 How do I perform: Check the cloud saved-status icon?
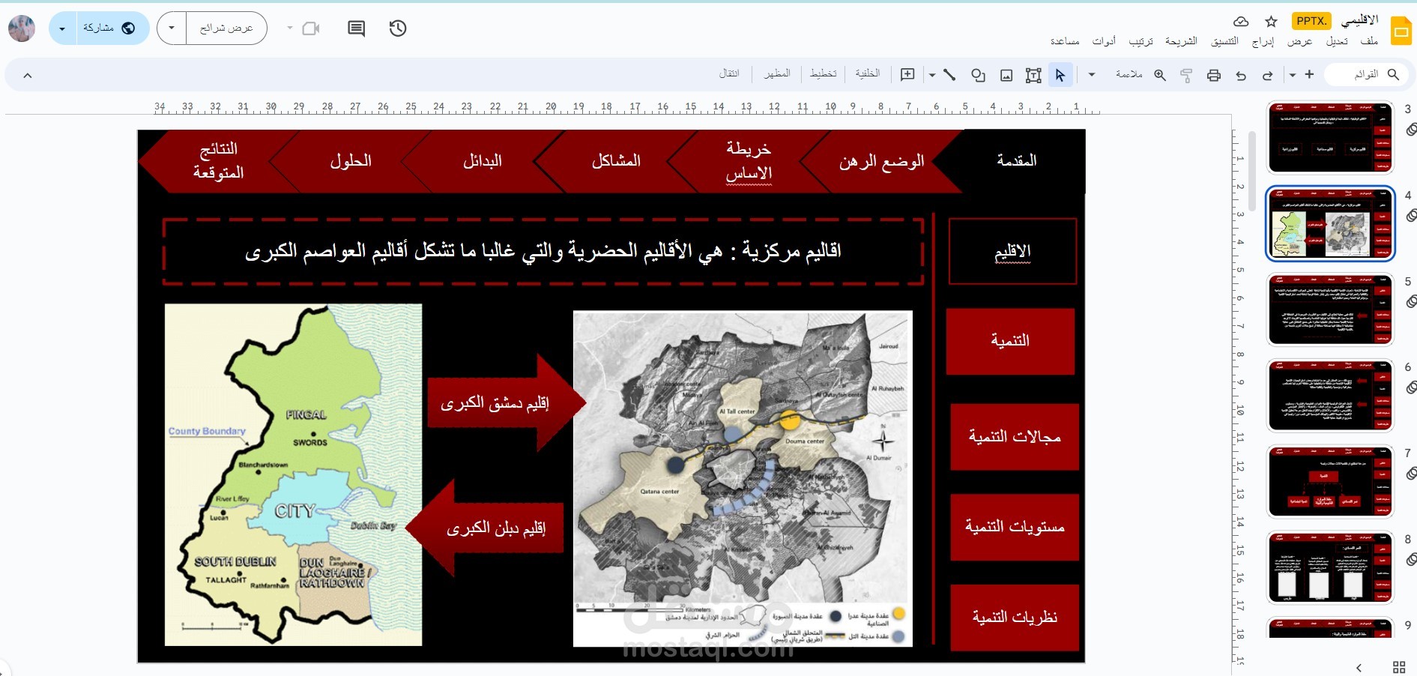[1241, 22]
